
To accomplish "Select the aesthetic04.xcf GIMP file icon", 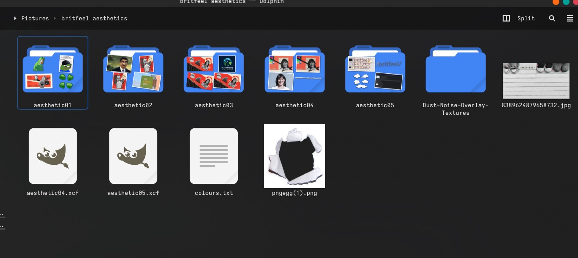I will [x=53, y=156].
